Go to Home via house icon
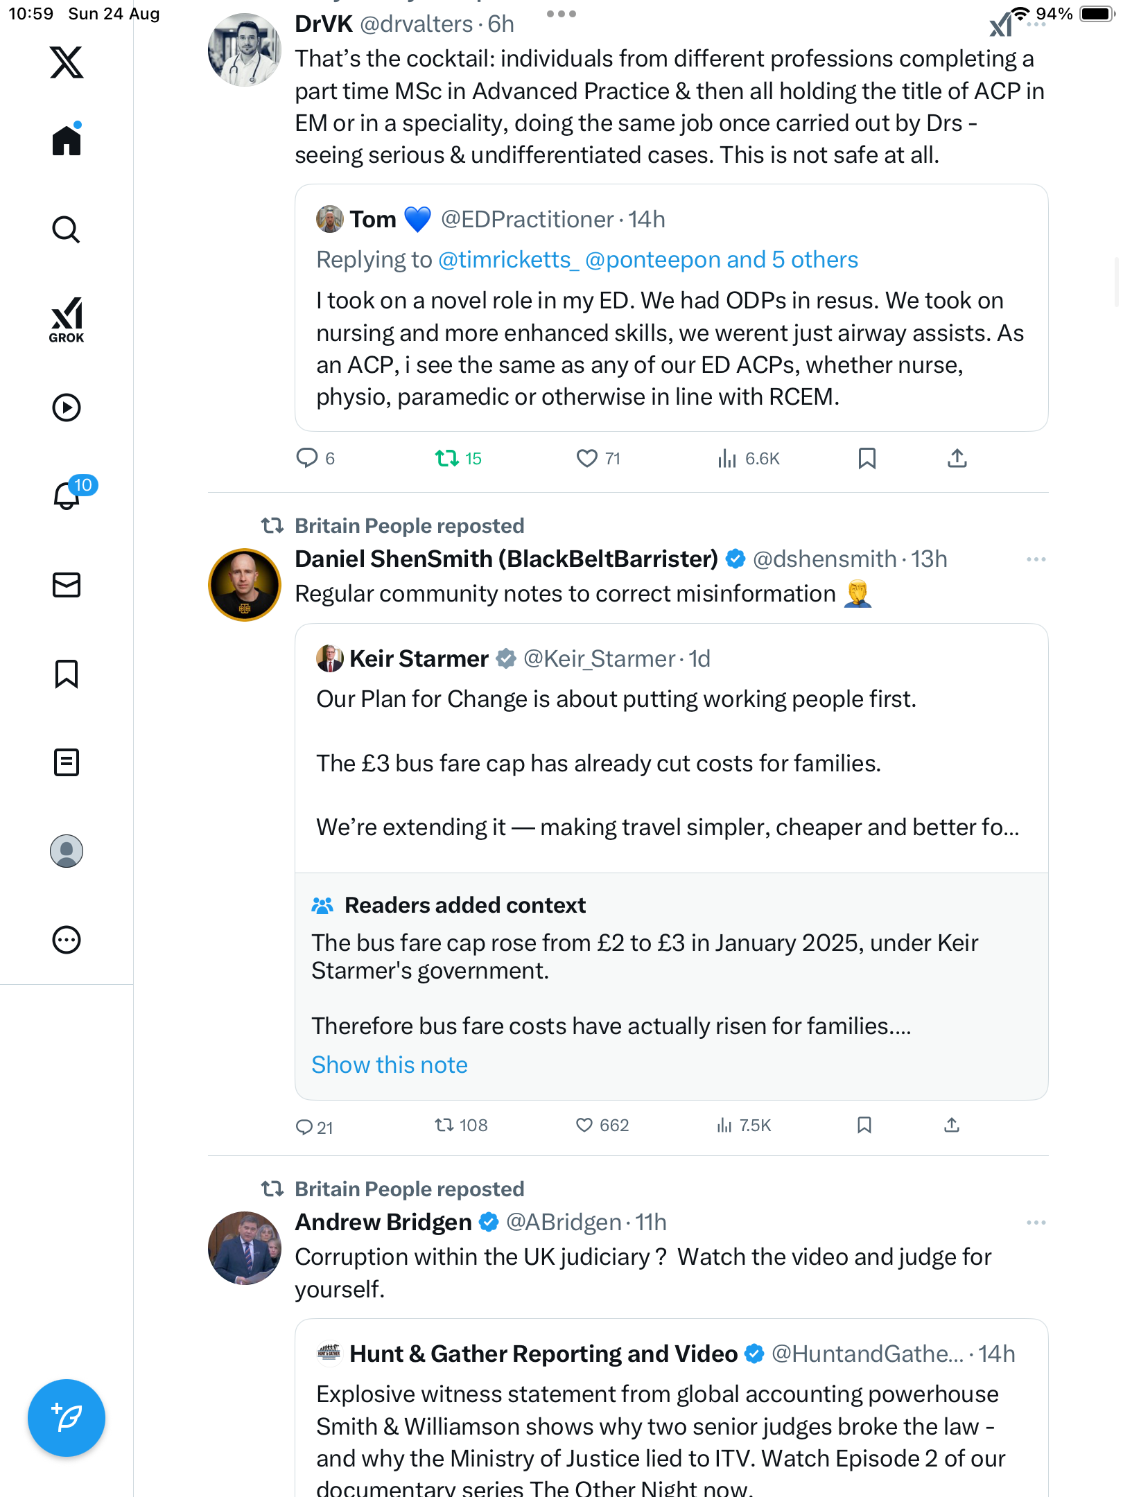Viewport: 1123px width, 1497px height. [67, 141]
